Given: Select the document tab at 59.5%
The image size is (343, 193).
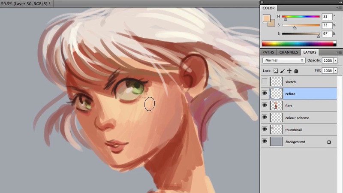Looking at the screenshot, I should 26,3.
